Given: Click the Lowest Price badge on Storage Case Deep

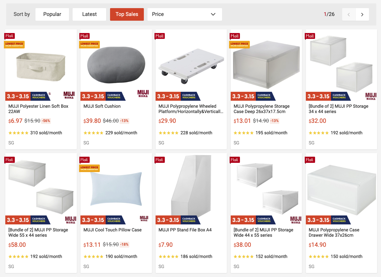Looking at the screenshot, I should click(x=239, y=44).
